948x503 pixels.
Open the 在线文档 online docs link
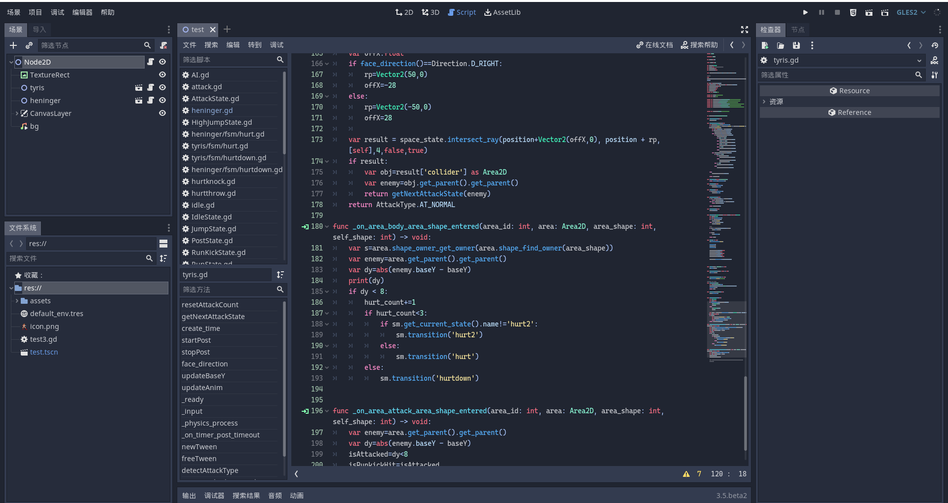pyautogui.click(x=655, y=45)
